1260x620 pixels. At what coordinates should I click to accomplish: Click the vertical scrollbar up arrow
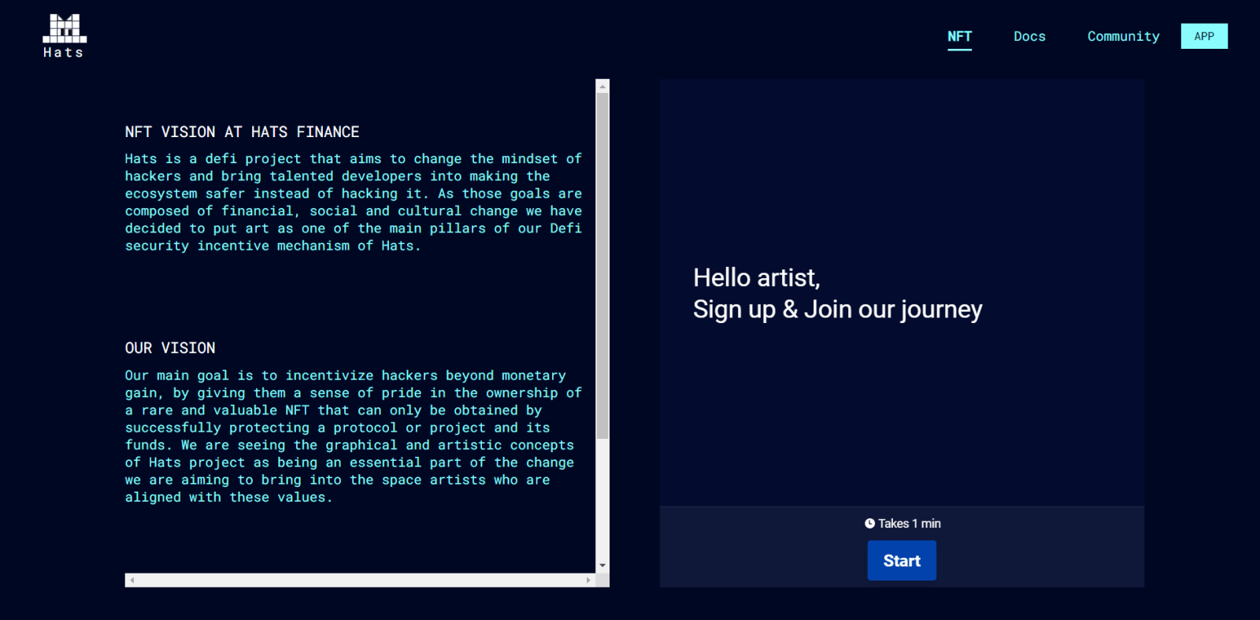click(602, 86)
